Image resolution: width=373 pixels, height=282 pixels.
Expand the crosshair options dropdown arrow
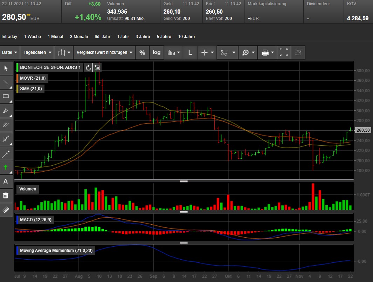[x=212, y=52]
